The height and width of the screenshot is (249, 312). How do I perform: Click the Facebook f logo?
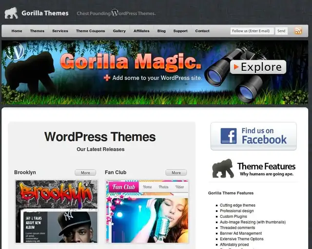[x=229, y=136]
